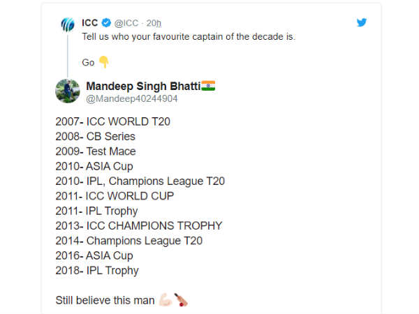Click the cricket bat emoji
The height and width of the screenshot is (314, 419).
coord(181,301)
